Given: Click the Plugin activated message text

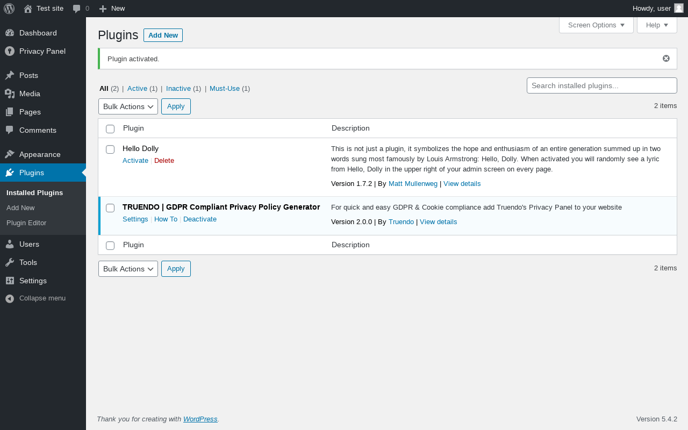Looking at the screenshot, I should 133,59.
